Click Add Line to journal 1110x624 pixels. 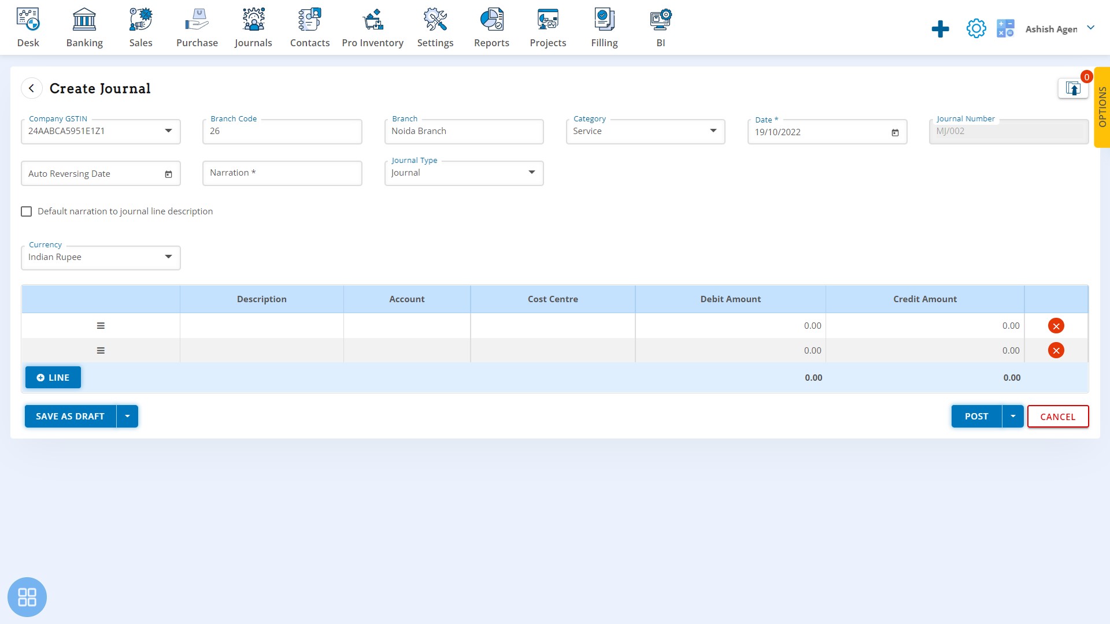point(53,377)
